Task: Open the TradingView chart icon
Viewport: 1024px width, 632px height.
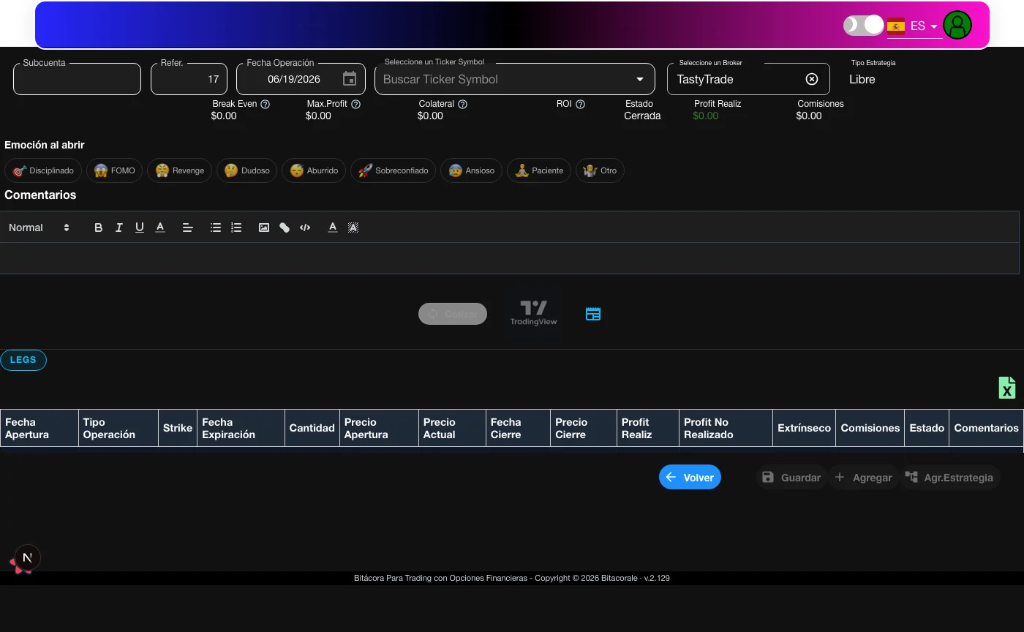Action: 534,313
